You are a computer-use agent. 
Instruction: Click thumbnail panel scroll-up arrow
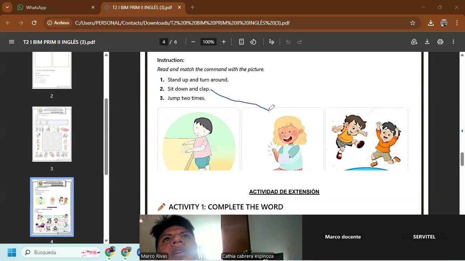click(106, 55)
